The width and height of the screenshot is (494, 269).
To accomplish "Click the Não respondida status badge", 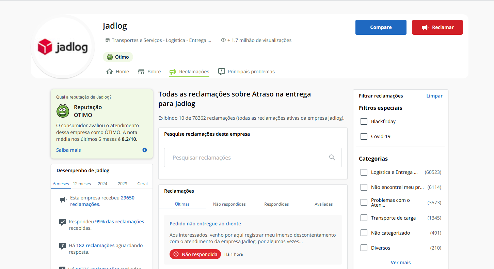I will pyautogui.click(x=195, y=254).
